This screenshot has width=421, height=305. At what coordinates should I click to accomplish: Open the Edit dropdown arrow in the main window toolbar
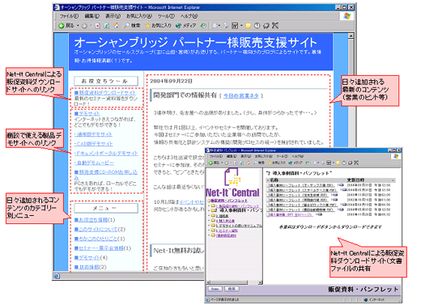click(x=241, y=26)
